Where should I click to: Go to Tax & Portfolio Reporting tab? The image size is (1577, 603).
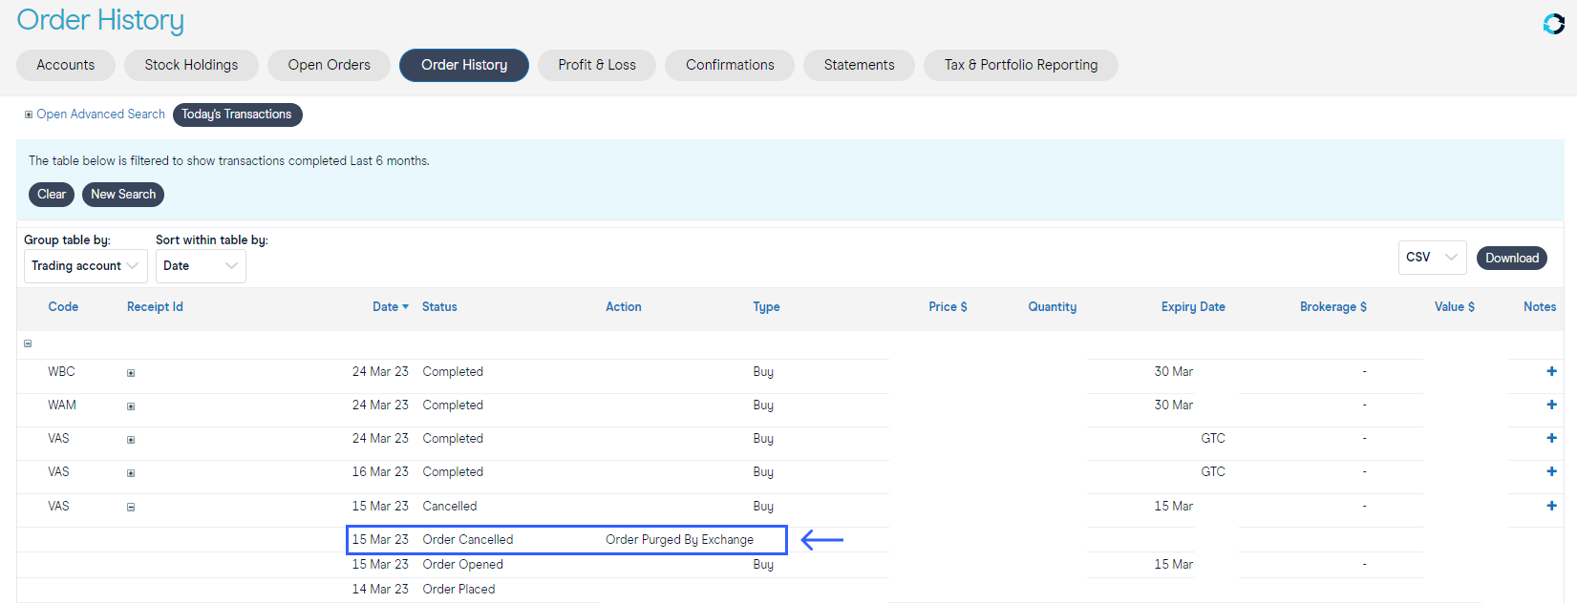(x=1020, y=65)
